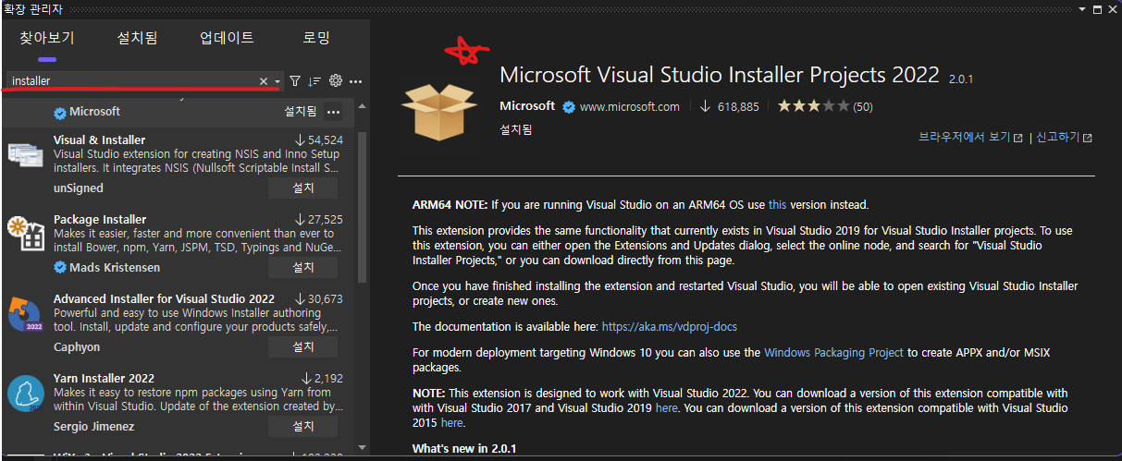The width and height of the screenshot is (1122, 461).
Task: Close the 확장 관리자 window
Action: click(1112, 8)
